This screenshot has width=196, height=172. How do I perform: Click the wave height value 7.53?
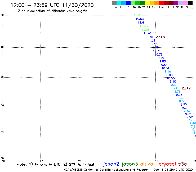pos(187,111)
